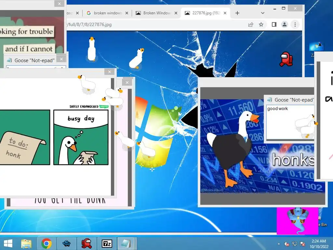Viewport: 333px width, 250px height.
Task: Close the "broken windows" Google tab
Action: coord(127,13)
